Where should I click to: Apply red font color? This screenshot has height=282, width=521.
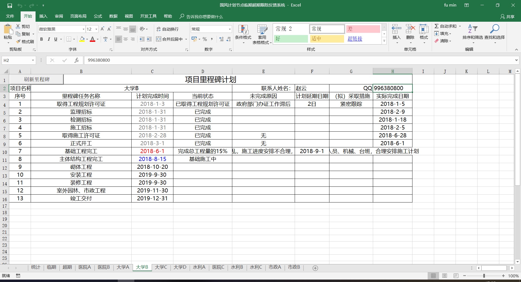pyautogui.click(x=93, y=39)
